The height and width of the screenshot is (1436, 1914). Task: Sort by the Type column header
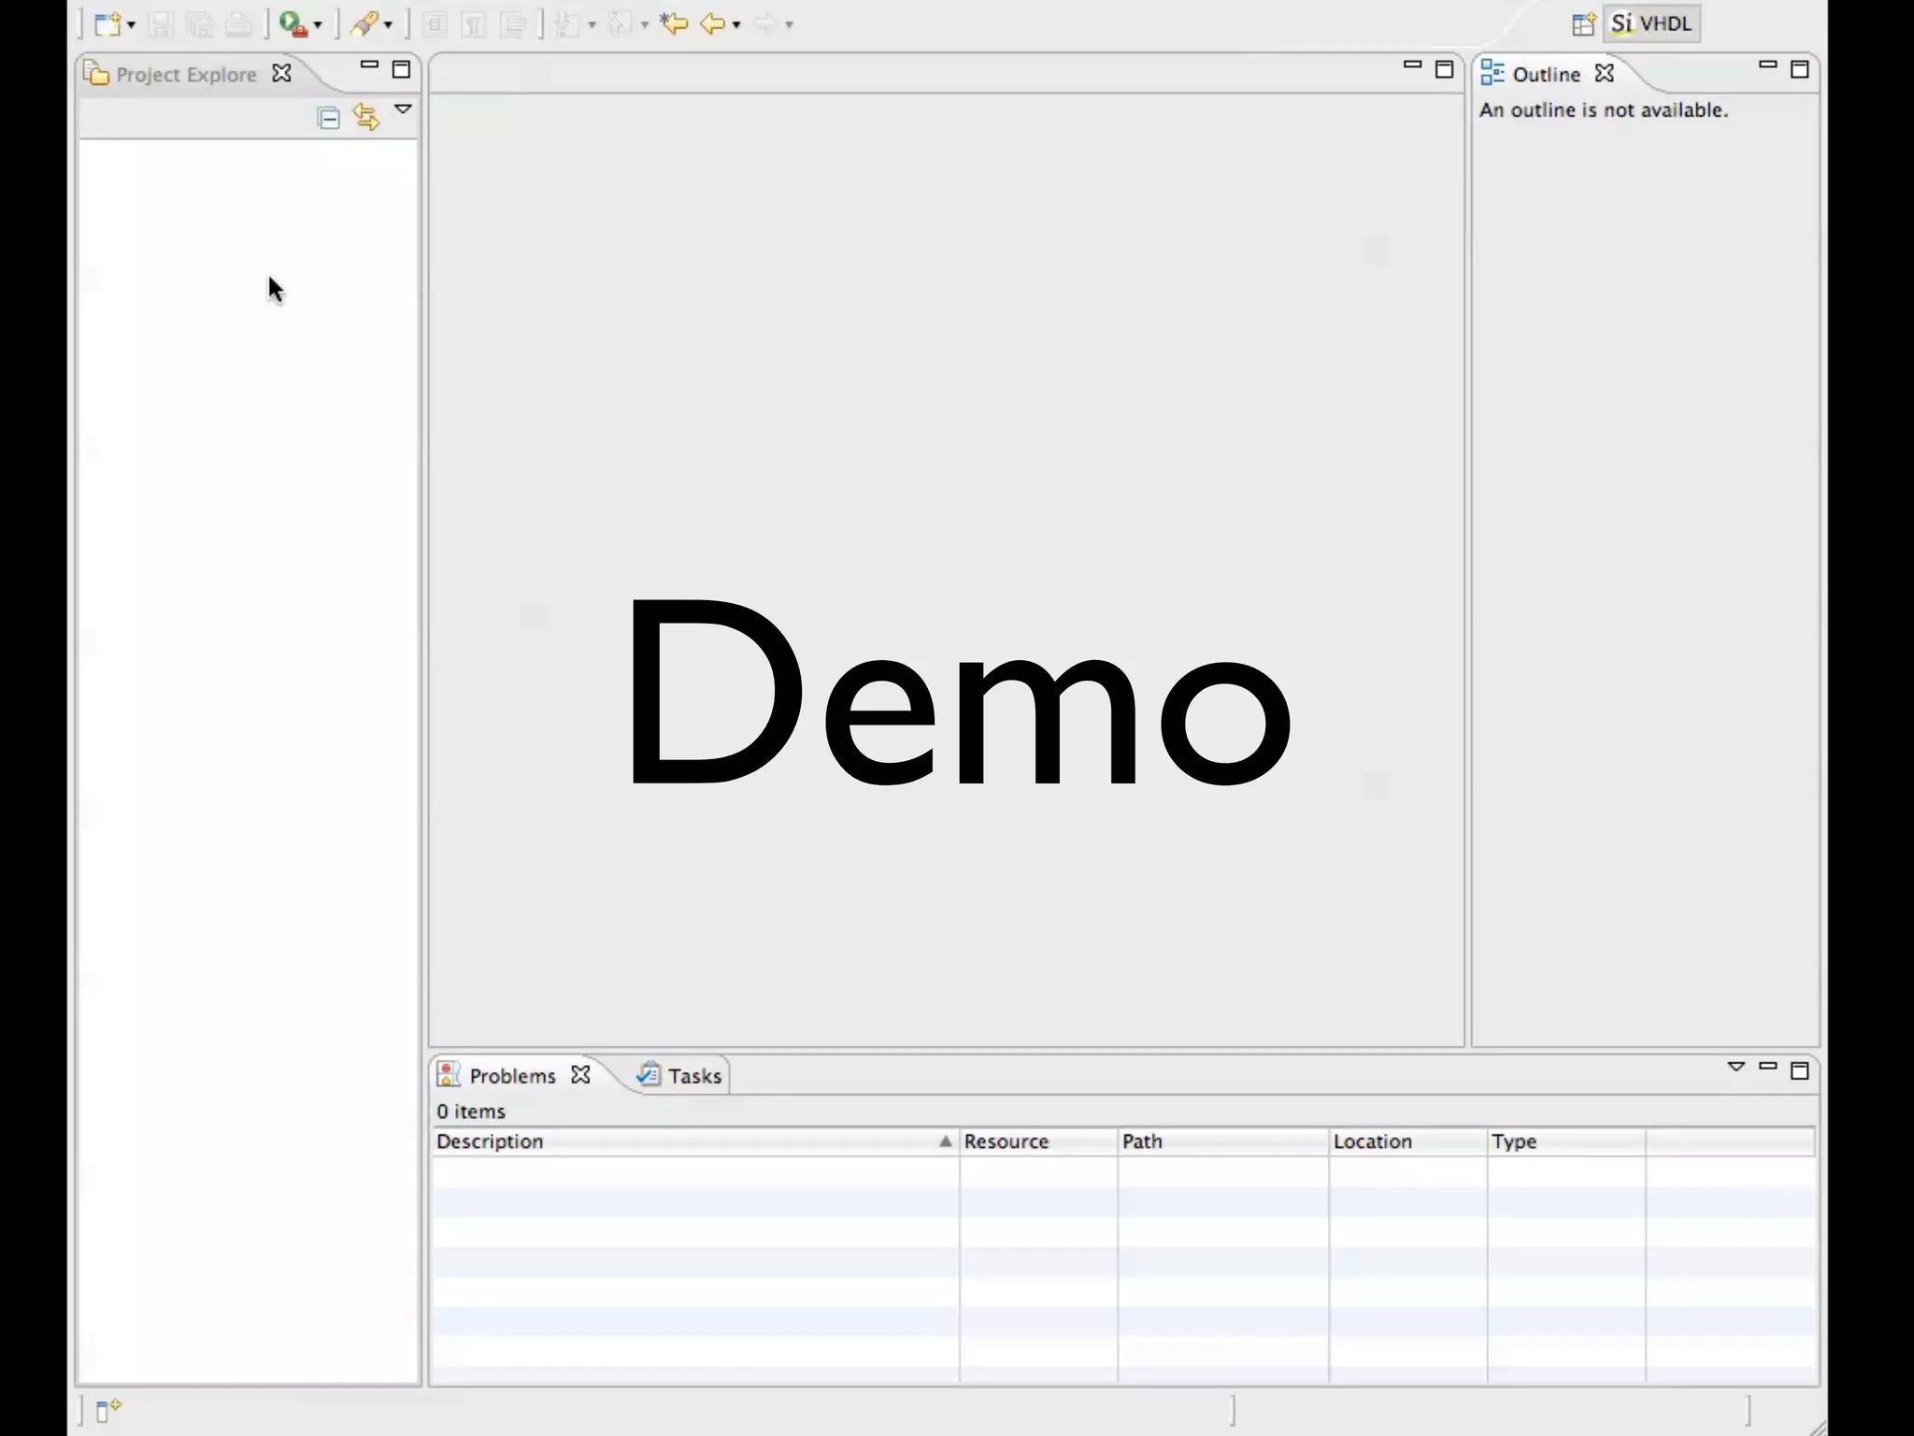[x=1566, y=1142]
